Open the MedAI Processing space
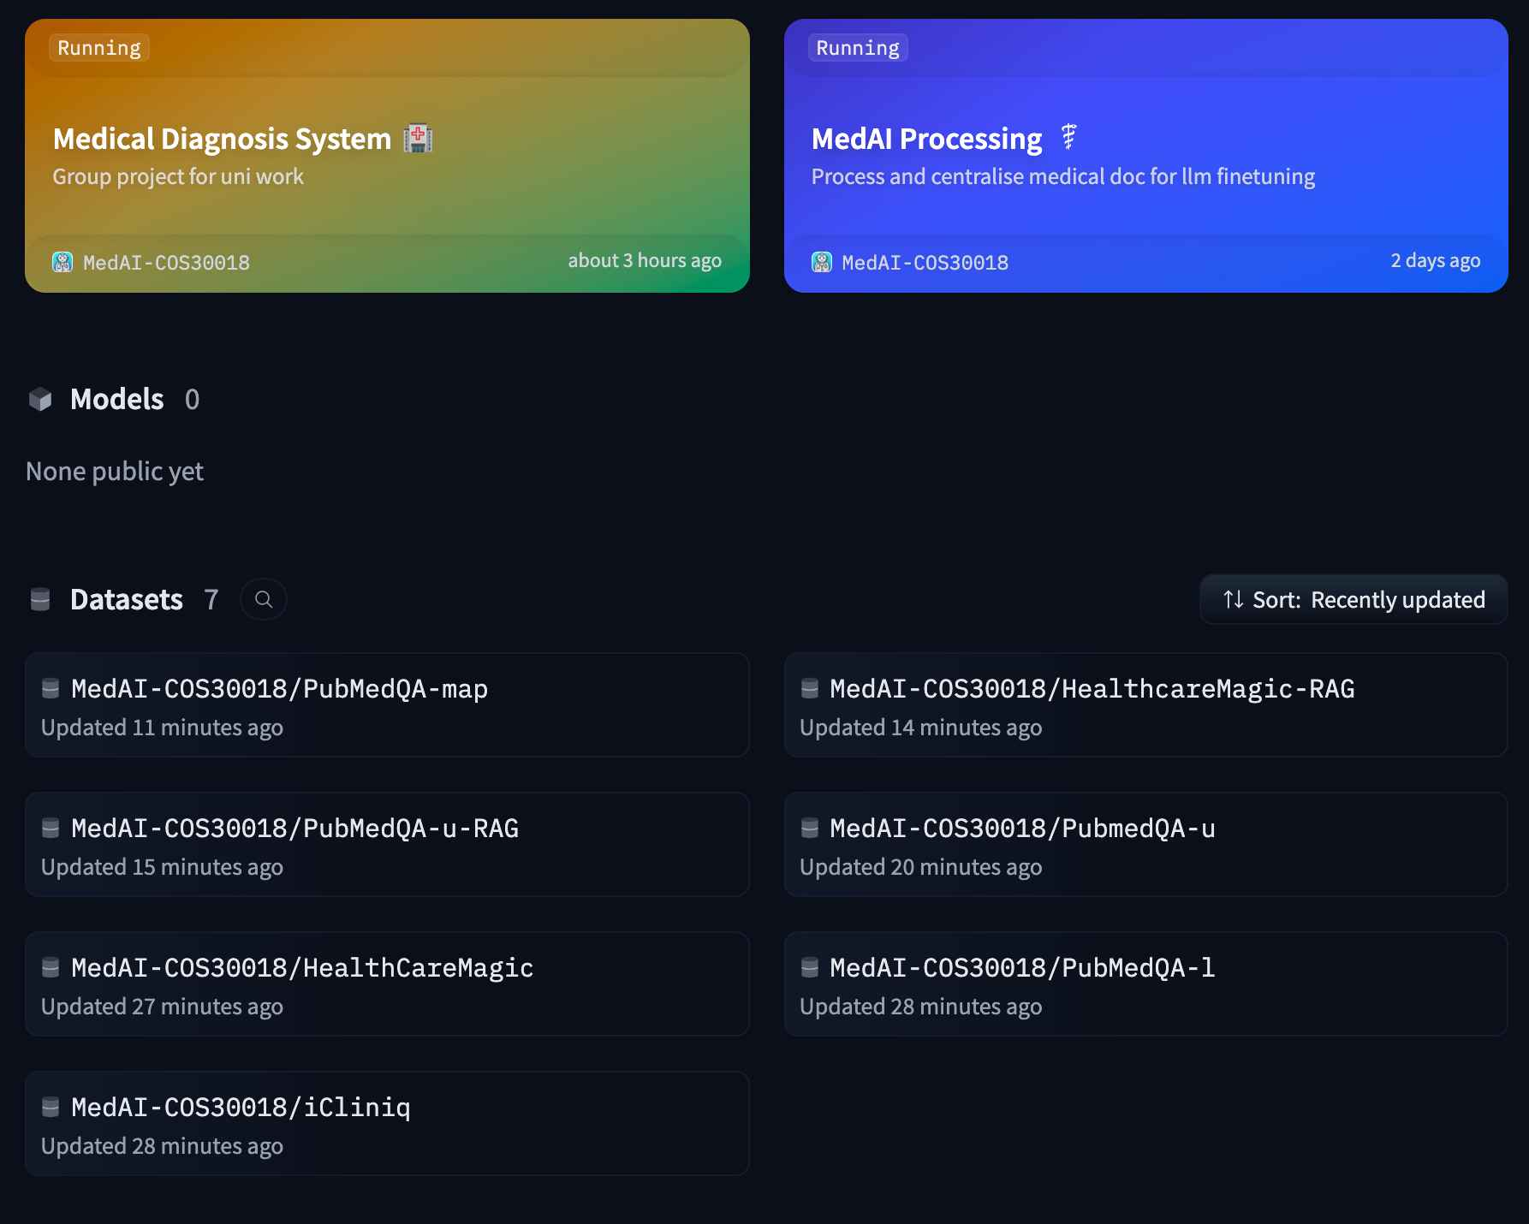The height and width of the screenshot is (1224, 1529). (926, 140)
